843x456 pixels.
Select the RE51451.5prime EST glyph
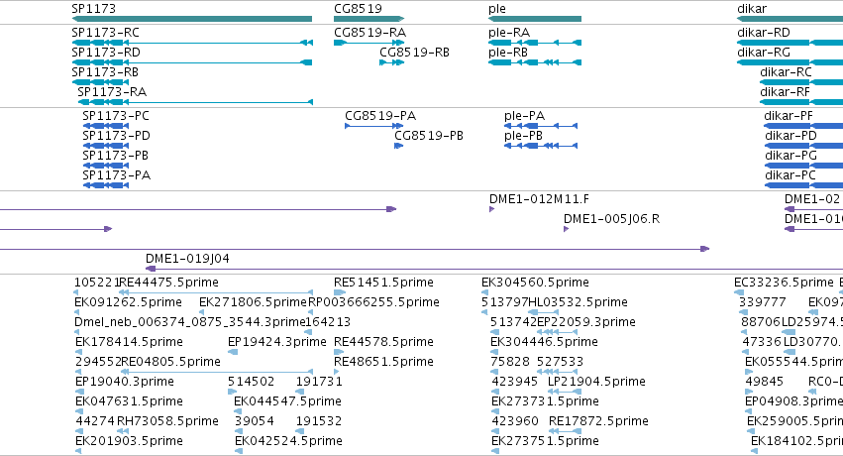coord(340,292)
